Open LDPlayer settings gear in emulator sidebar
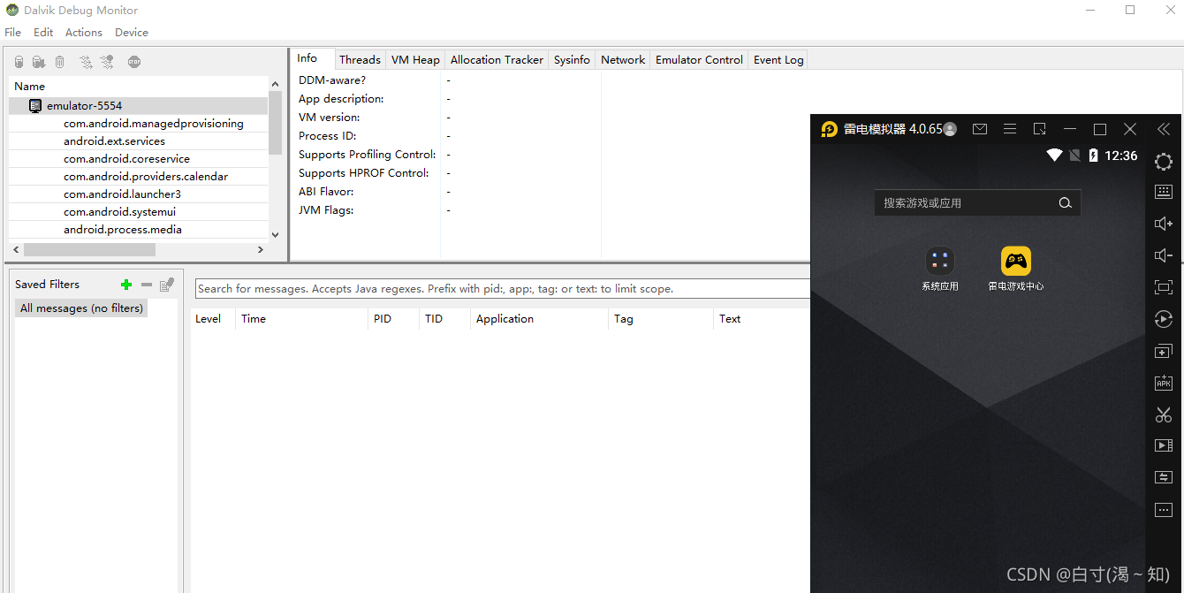1184x593 pixels. pos(1163,162)
